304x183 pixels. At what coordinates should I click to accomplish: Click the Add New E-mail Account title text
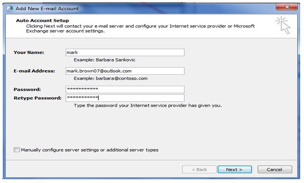pos(47,9)
